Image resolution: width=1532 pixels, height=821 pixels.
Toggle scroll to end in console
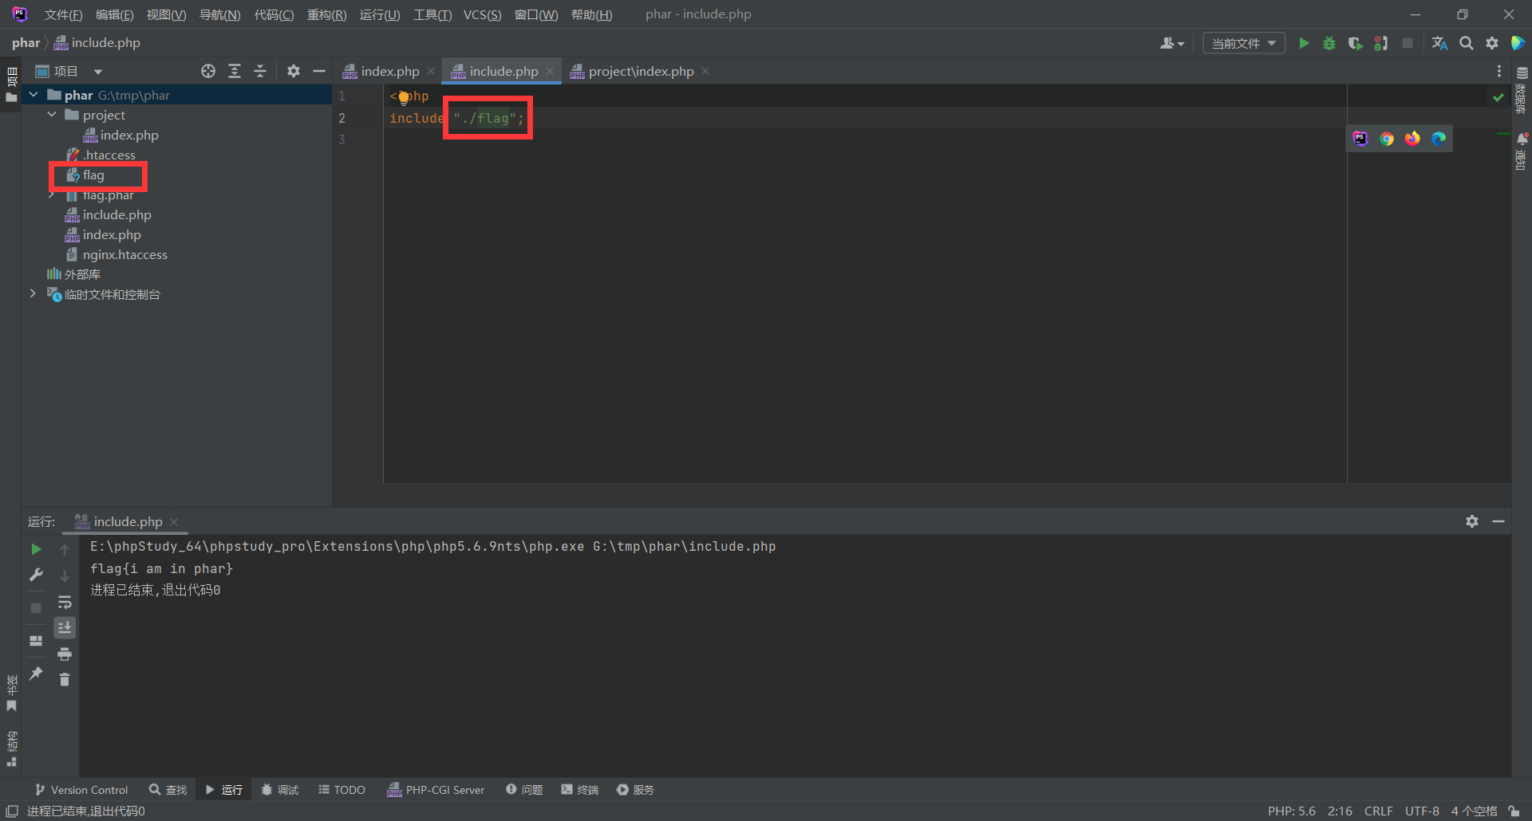tap(65, 628)
